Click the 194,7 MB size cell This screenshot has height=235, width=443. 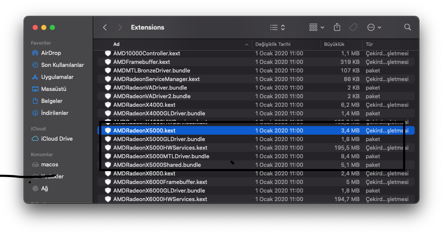pyautogui.click(x=347, y=199)
